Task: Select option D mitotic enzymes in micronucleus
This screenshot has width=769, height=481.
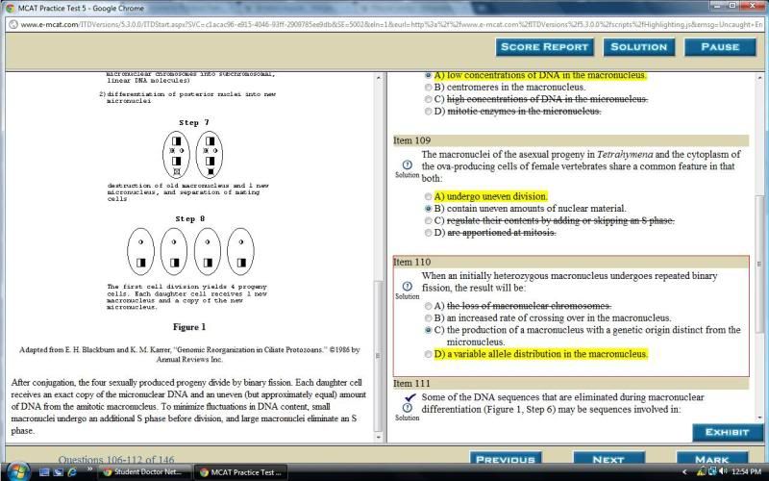Action: 428,112
